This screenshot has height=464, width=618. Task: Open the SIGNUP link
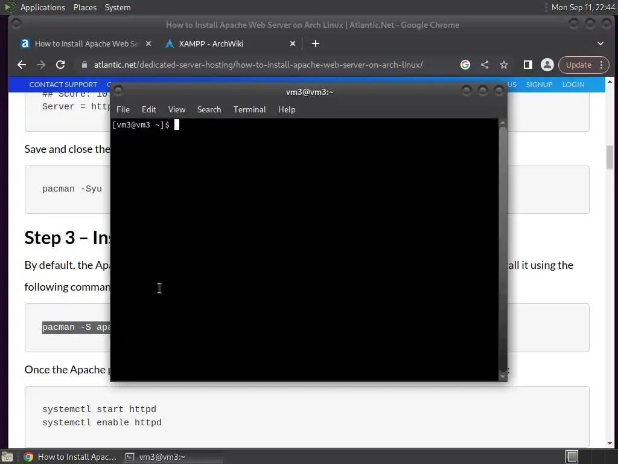point(539,85)
